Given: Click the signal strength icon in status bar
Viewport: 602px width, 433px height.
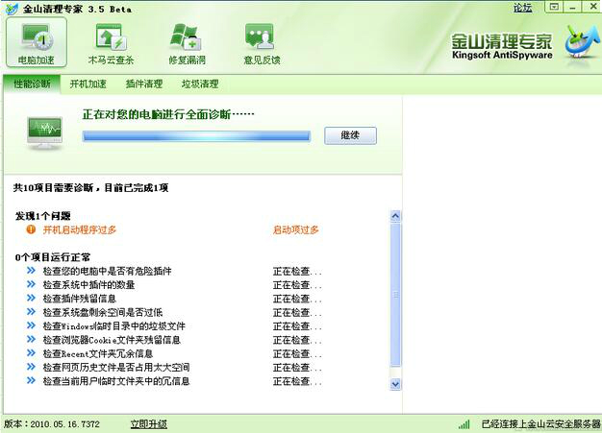Looking at the screenshot, I should pyautogui.click(x=464, y=423).
